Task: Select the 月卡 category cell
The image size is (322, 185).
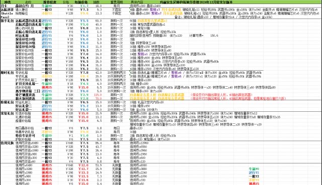Action: click(4, 6)
